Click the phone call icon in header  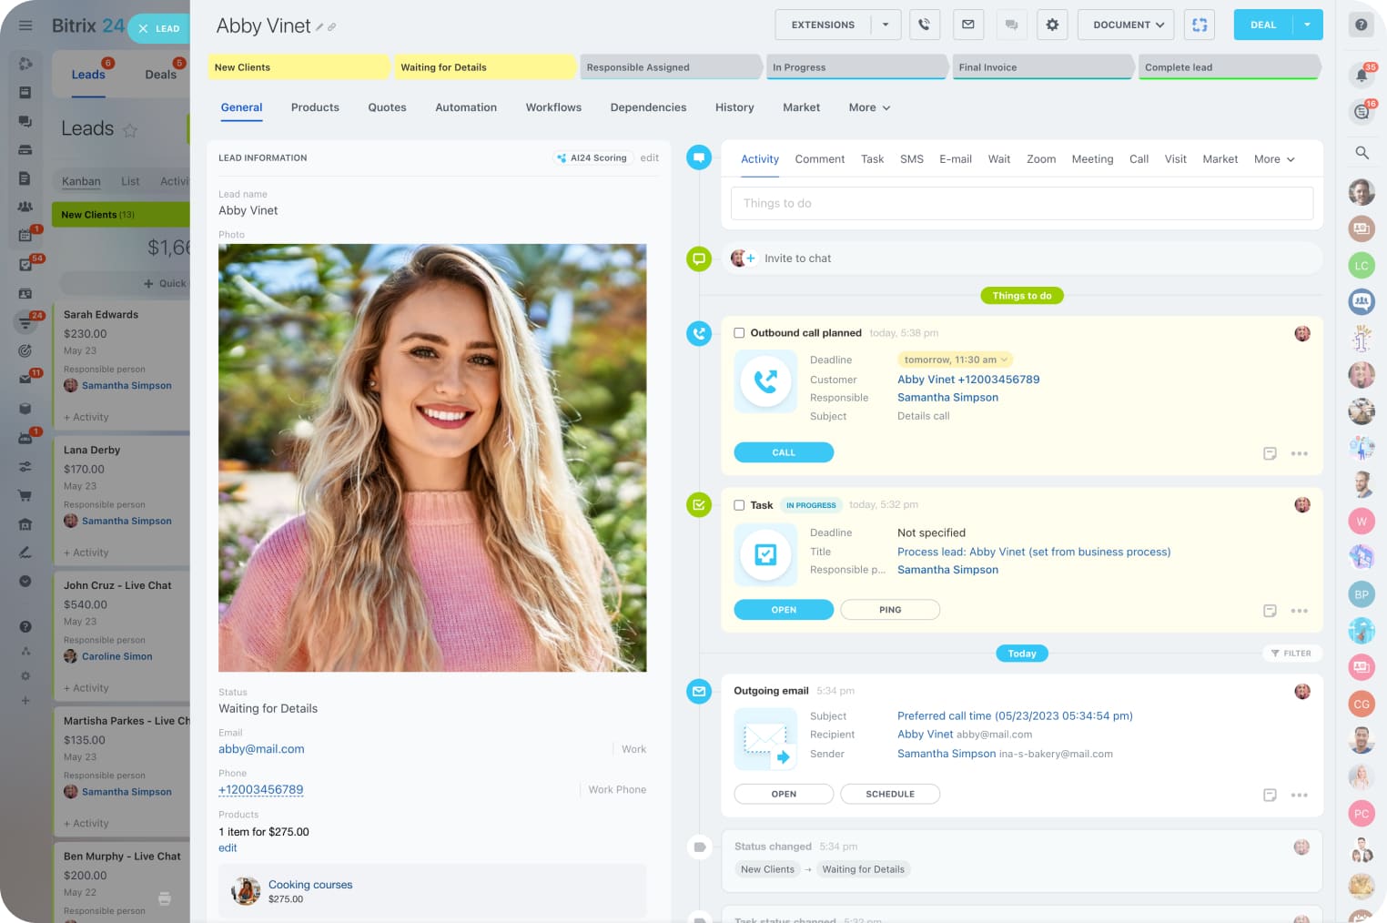coord(924,25)
